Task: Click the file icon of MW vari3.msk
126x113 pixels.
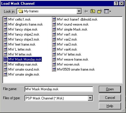Action: (54, 44)
